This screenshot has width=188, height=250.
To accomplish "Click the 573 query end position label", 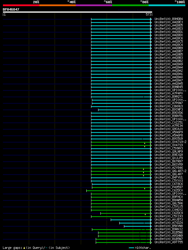I will pyautogui.click(x=148, y=14).
